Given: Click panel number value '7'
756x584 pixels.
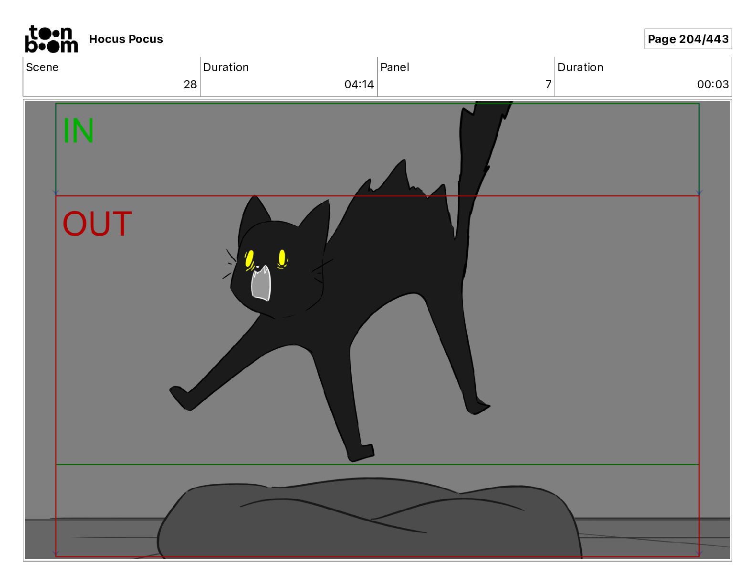Looking at the screenshot, I should pos(548,84).
